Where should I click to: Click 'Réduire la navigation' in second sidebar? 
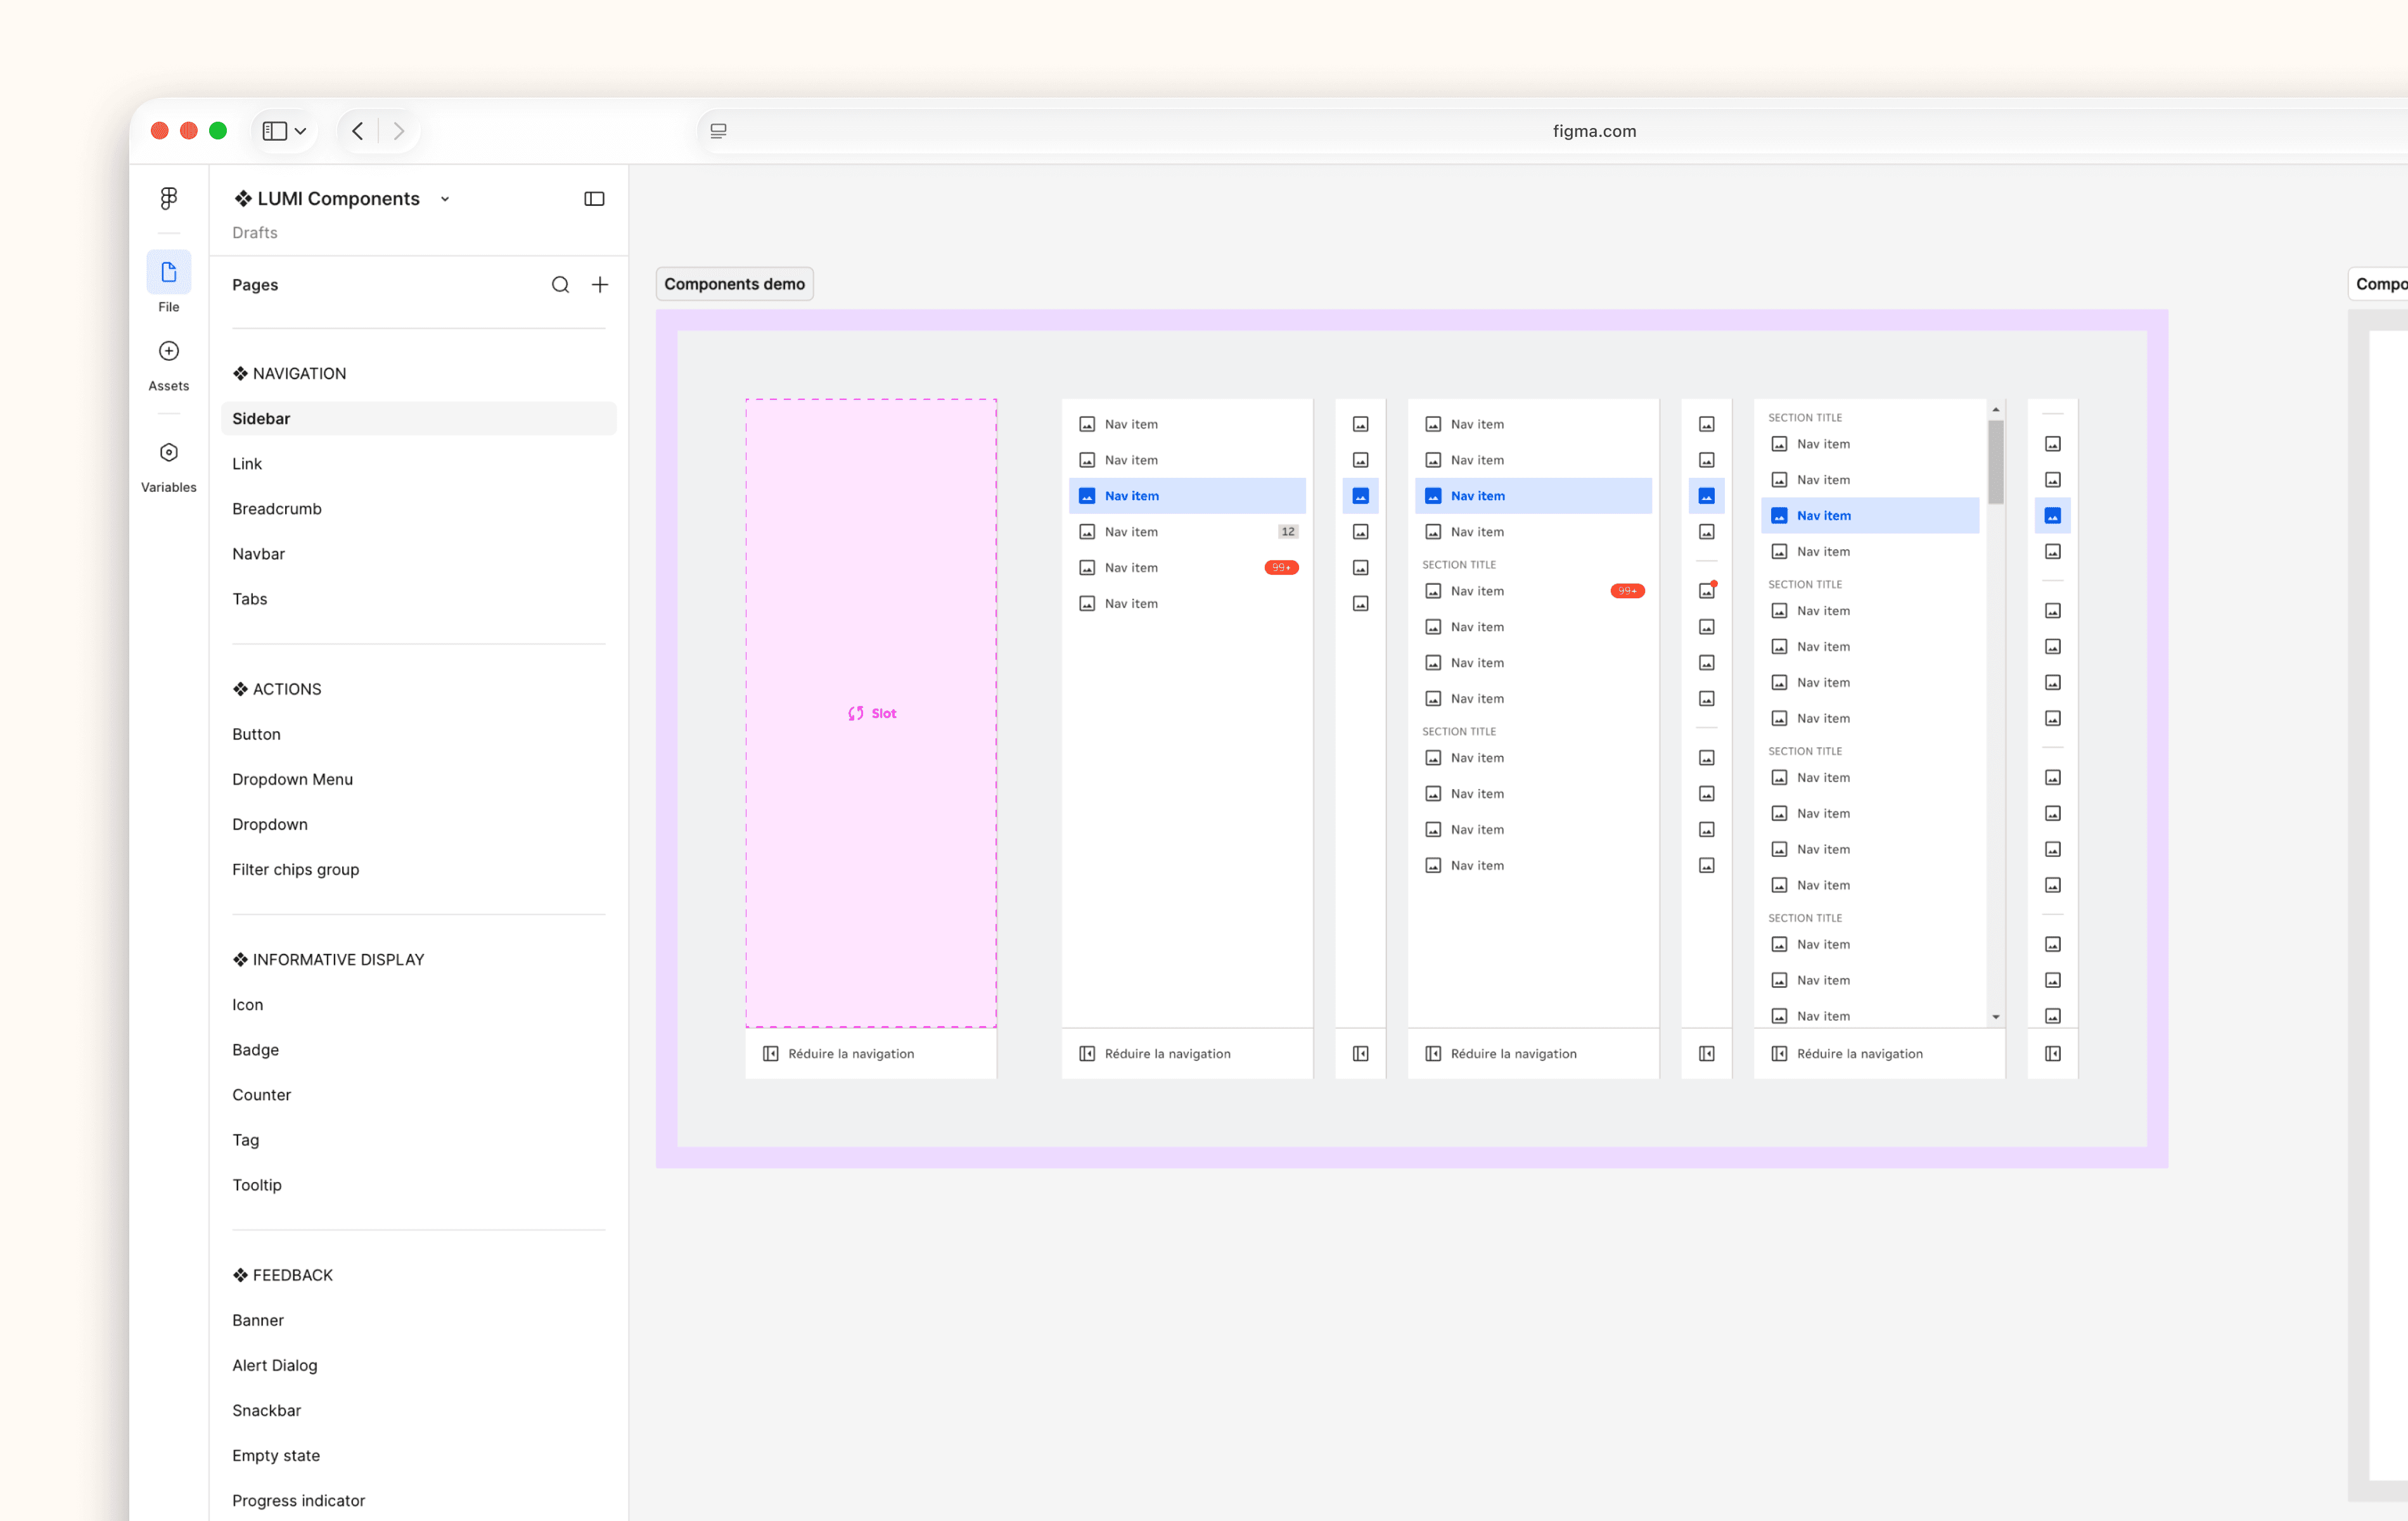pos(1168,1054)
